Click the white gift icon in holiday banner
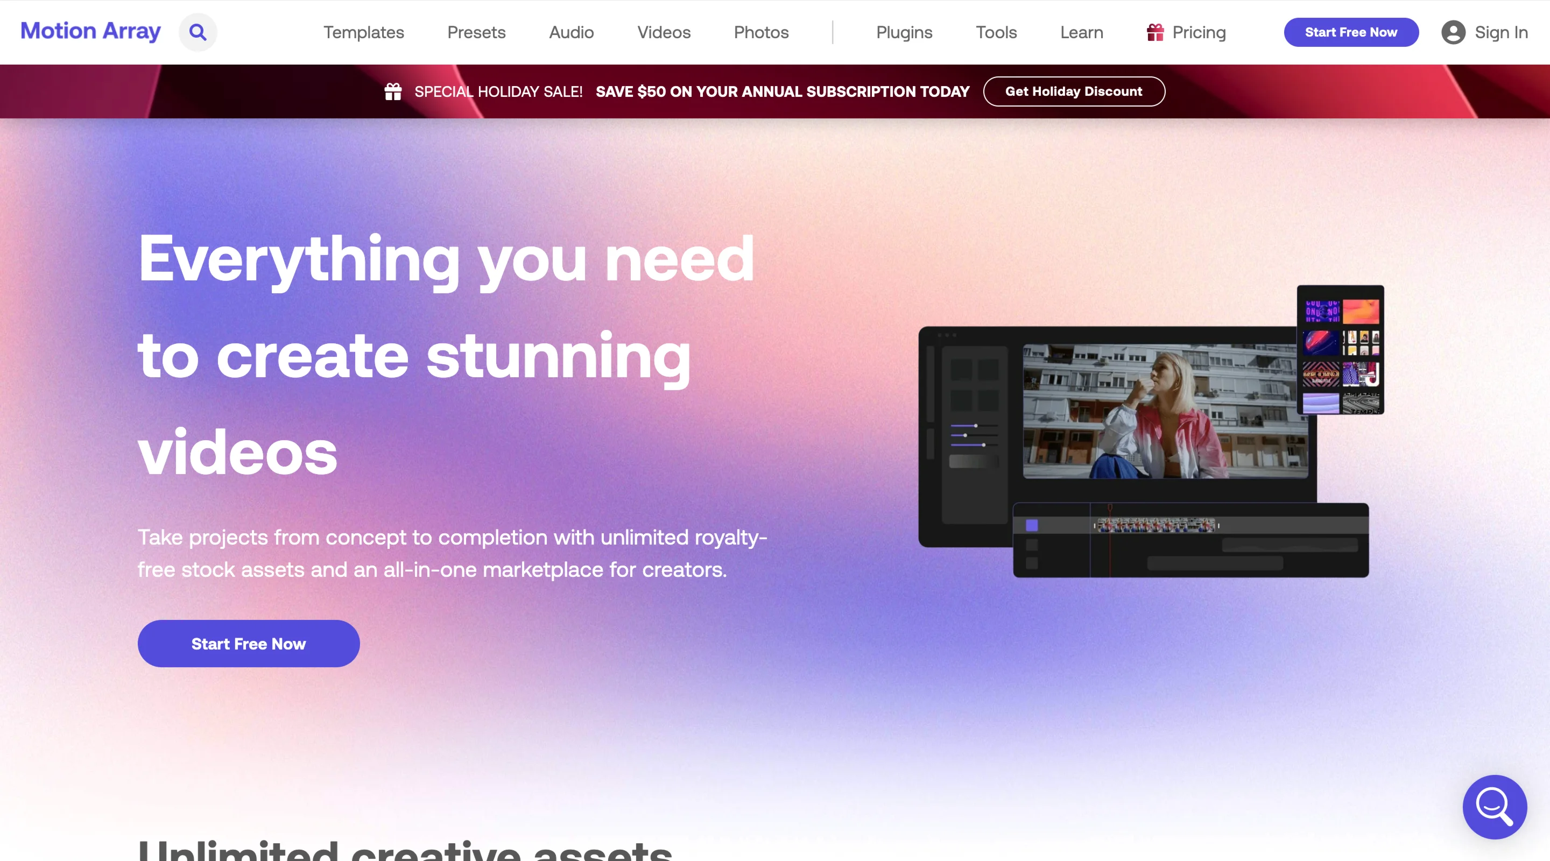 (x=393, y=91)
